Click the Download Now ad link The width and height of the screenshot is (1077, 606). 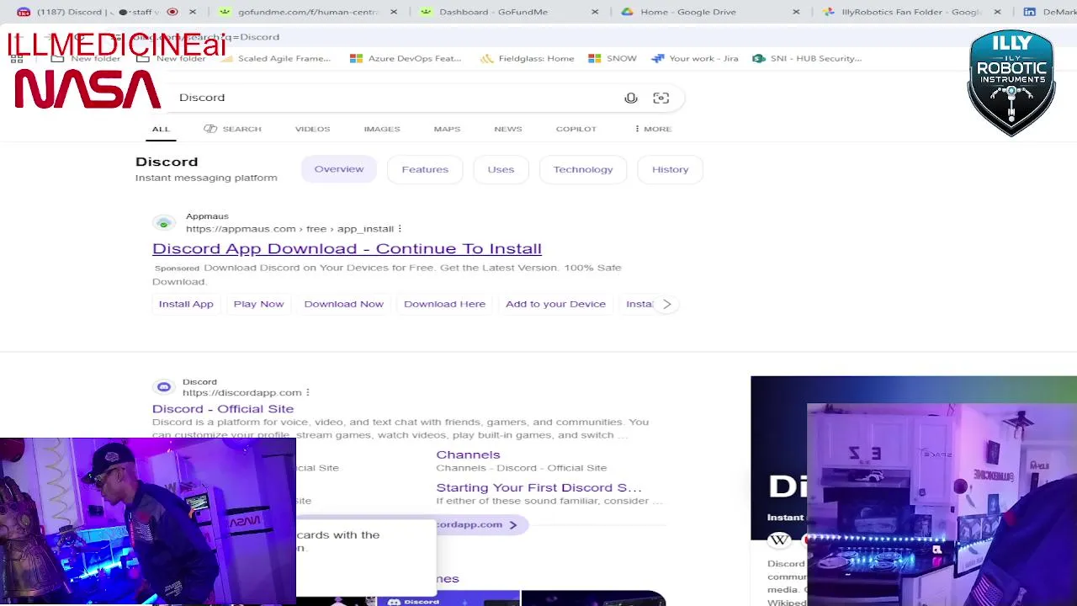click(343, 304)
